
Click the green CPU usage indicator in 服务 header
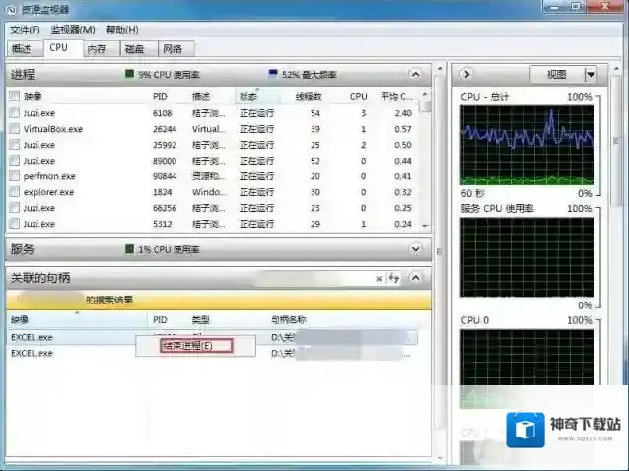[129, 250]
